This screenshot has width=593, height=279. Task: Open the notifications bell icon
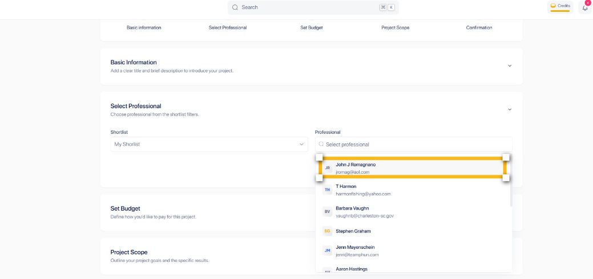pos(585,7)
